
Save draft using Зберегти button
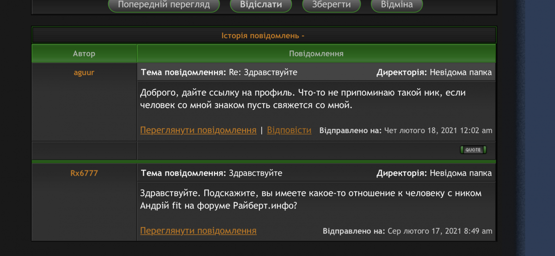pos(331,5)
